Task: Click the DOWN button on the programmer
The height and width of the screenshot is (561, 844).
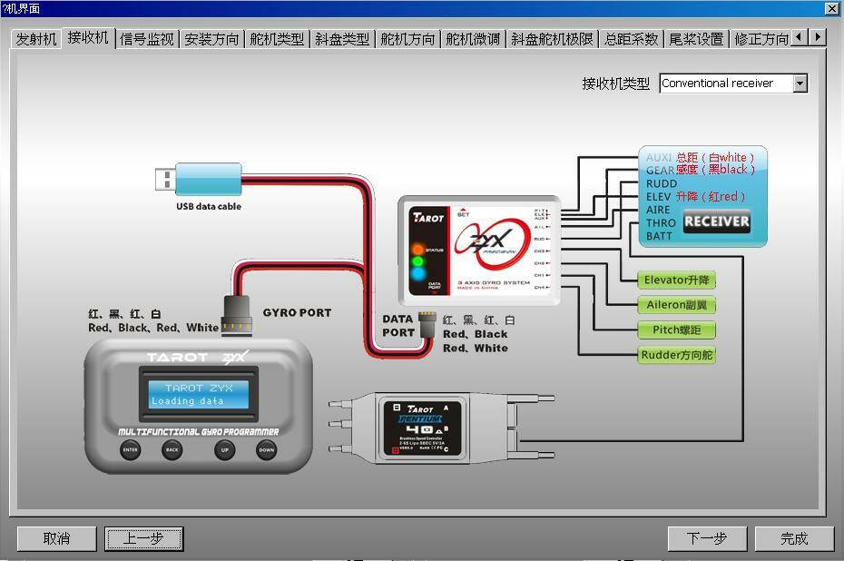Action: point(267,449)
